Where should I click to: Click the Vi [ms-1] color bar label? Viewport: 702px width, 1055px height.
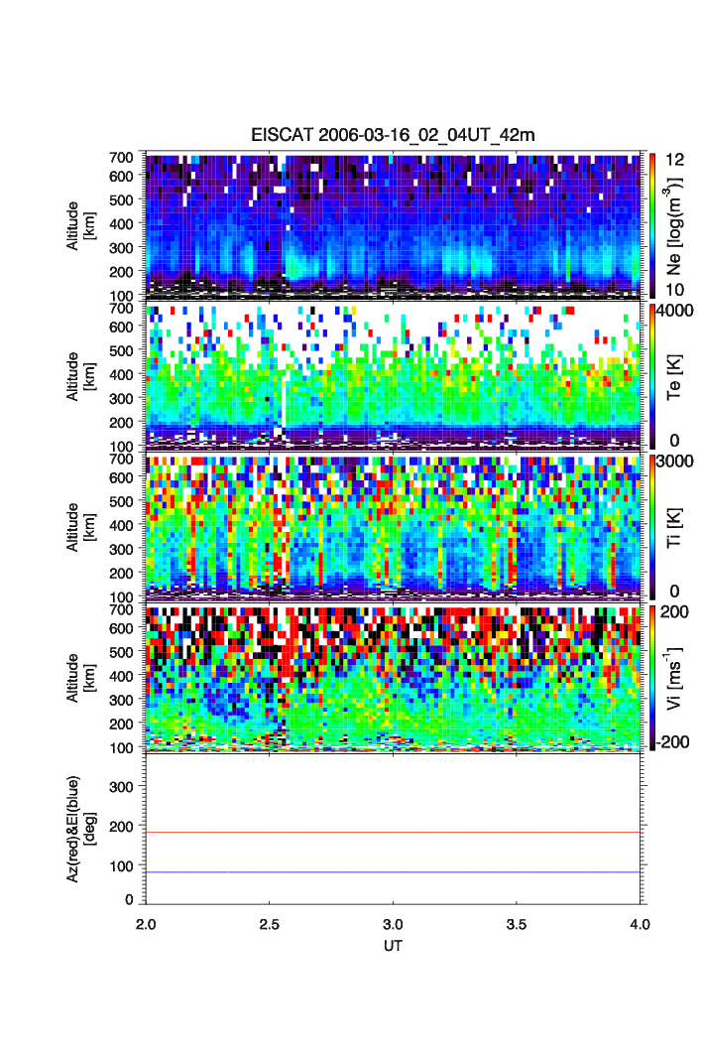[x=677, y=677]
